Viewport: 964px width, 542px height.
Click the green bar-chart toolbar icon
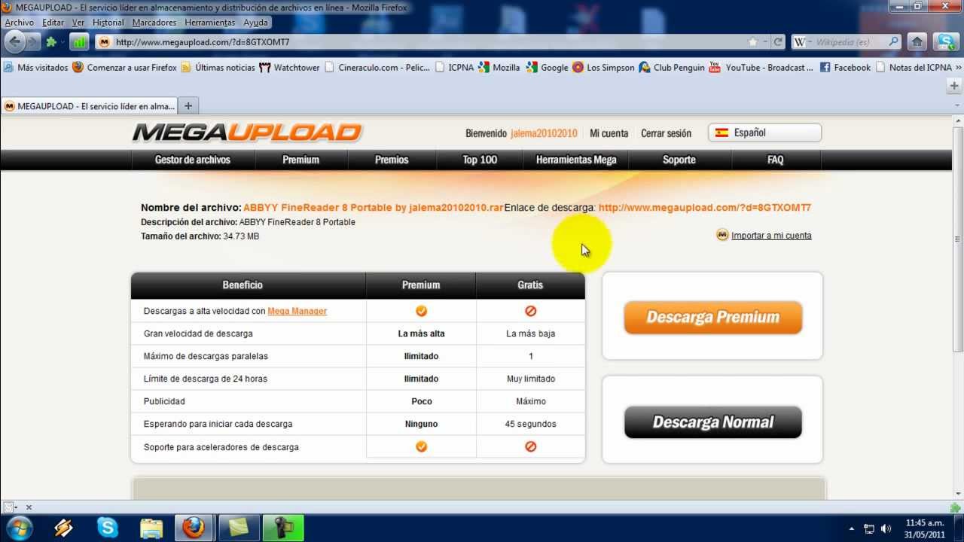coord(79,42)
